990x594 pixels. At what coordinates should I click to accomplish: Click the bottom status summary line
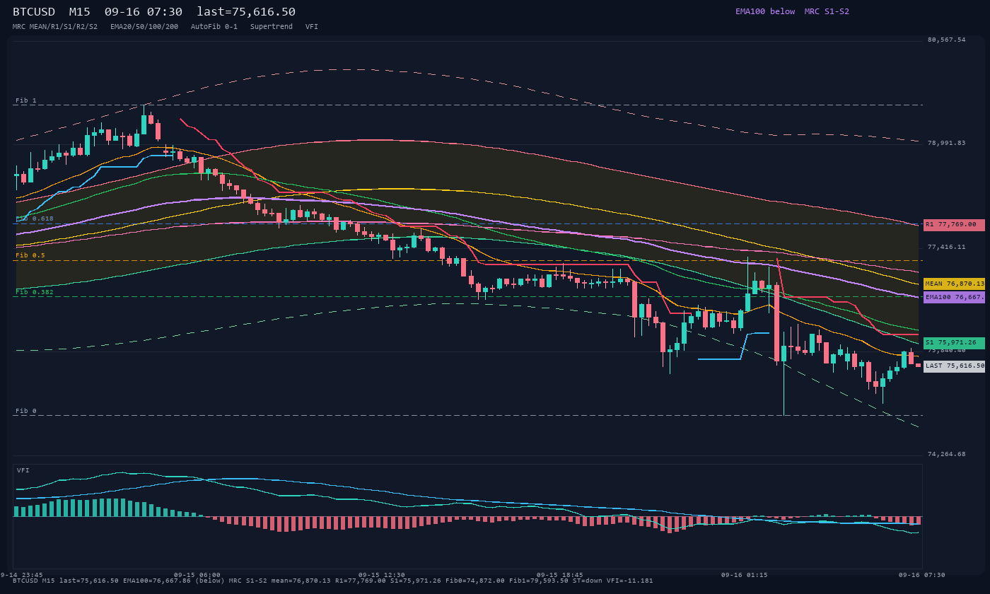[x=333, y=581]
